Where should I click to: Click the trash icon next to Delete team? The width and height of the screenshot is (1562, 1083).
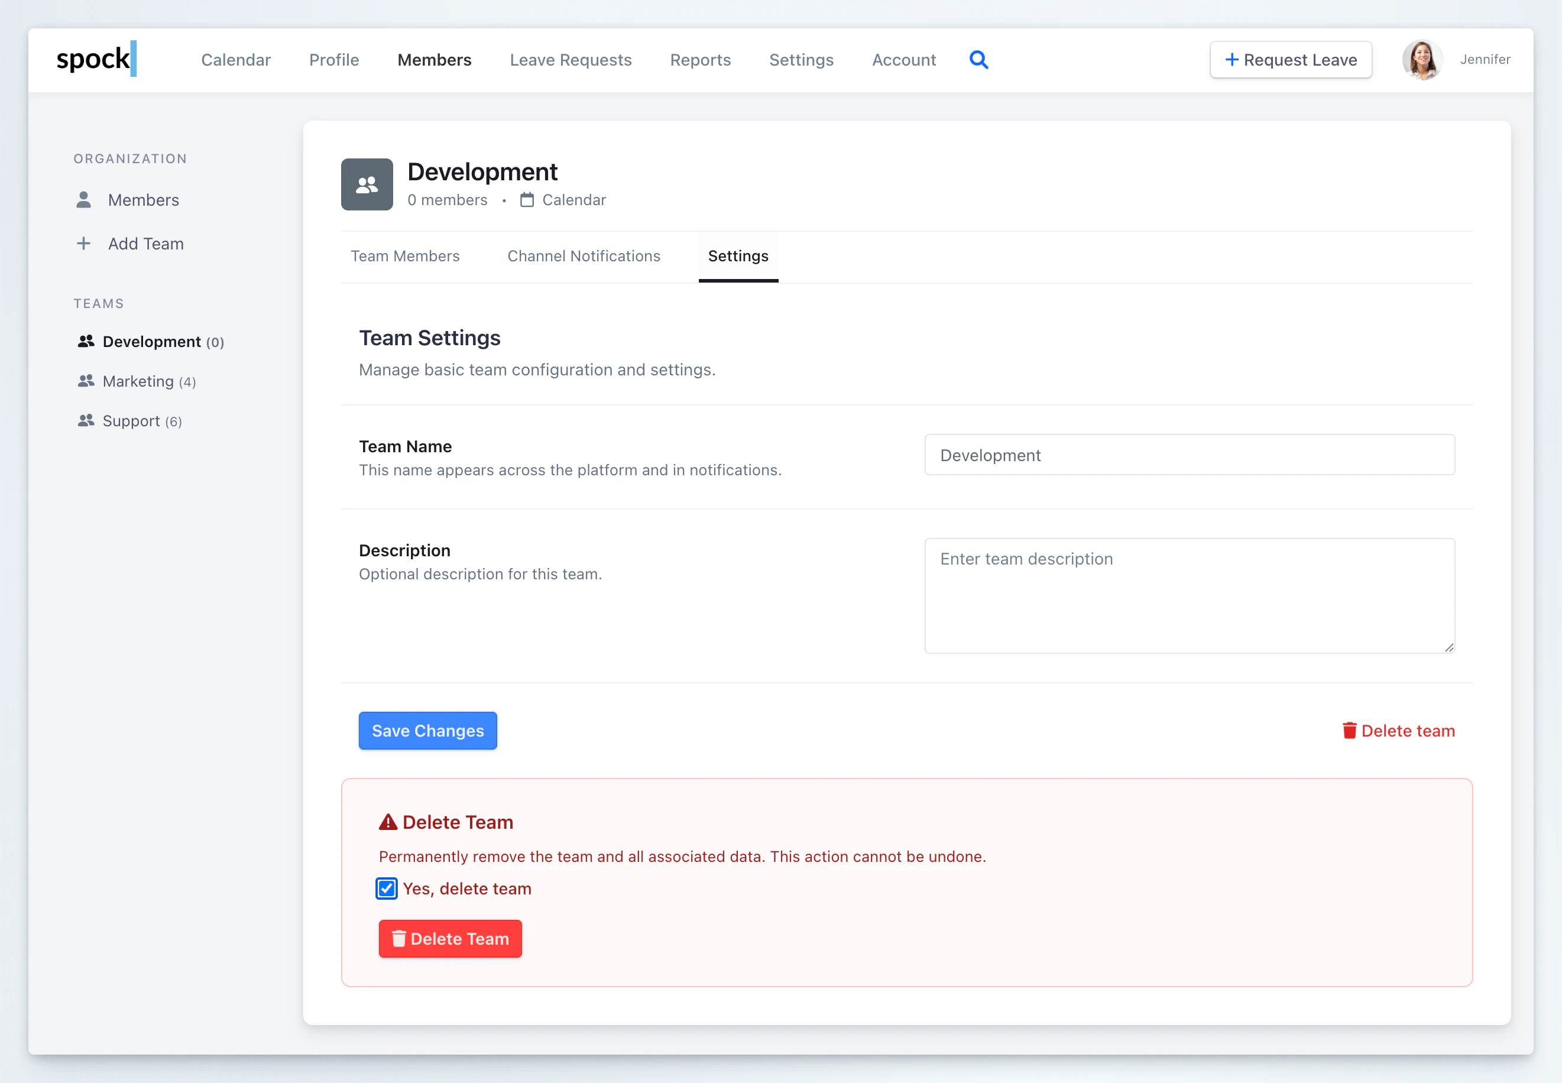pyautogui.click(x=1350, y=730)
